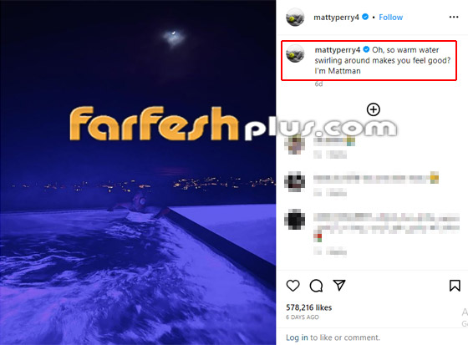Click the first blurred commenter avatar

tap(294, 145)
